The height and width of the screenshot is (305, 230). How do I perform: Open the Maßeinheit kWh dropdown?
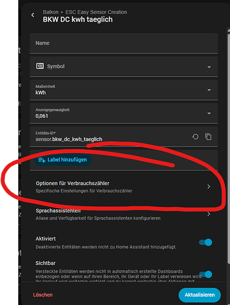tap(124, 90)
